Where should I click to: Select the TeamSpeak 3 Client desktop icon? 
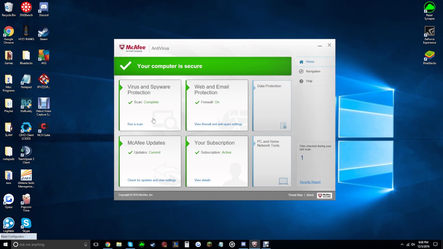point(26,155)
